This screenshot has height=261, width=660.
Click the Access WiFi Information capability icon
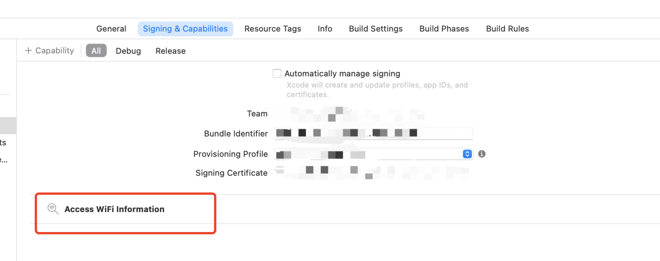pyautogui.click(x=53, y=209)
